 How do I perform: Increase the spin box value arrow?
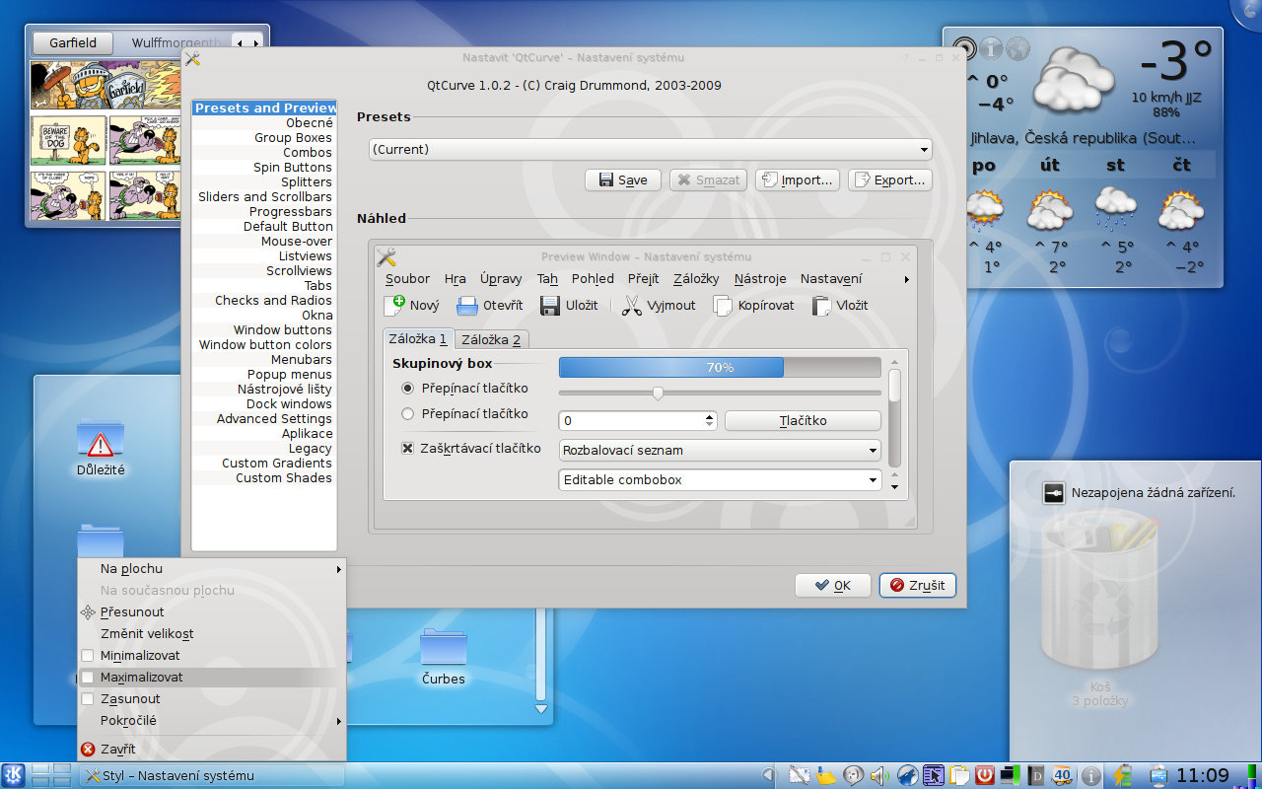tap(710, 416)
